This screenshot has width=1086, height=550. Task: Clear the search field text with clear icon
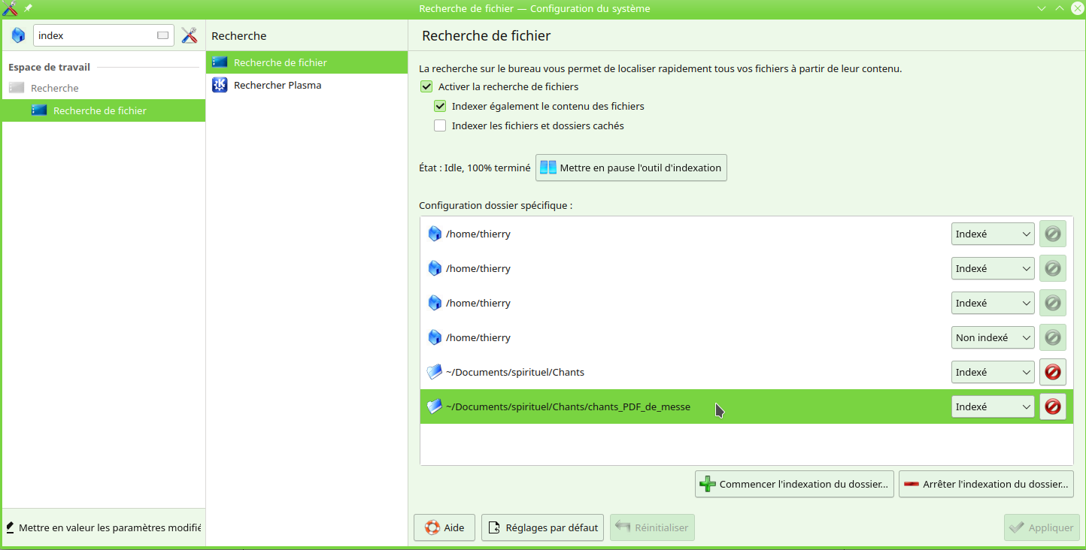(162, 35)
